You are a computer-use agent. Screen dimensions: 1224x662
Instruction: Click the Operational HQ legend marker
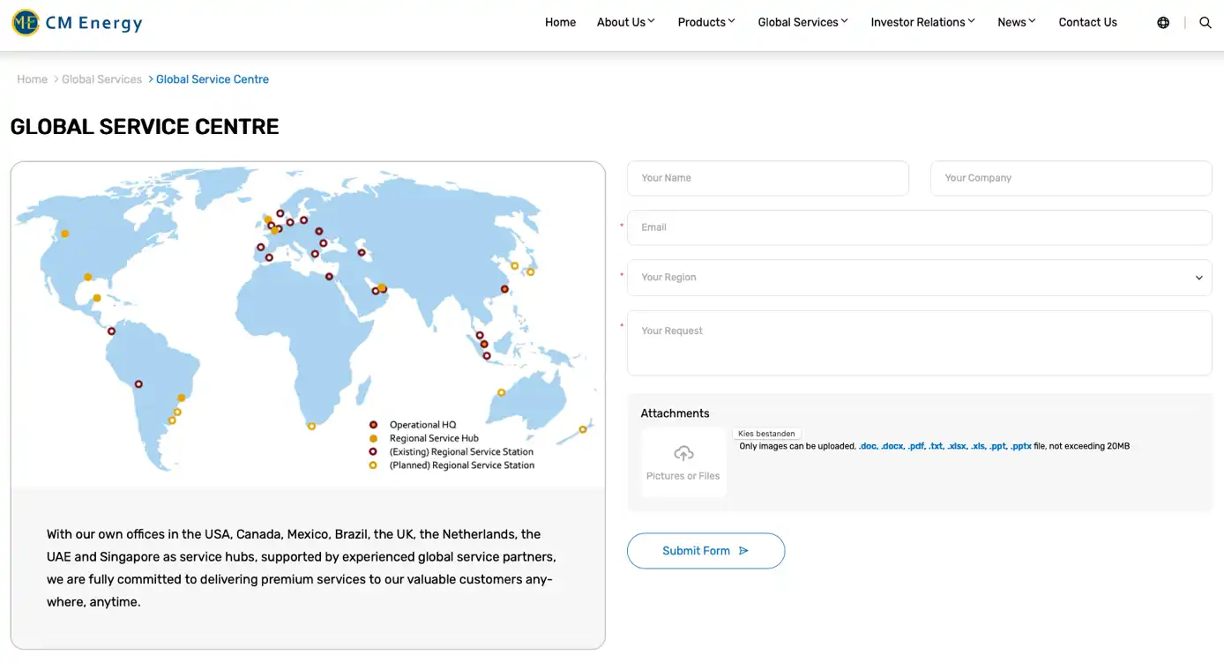(x=373, y=425)
